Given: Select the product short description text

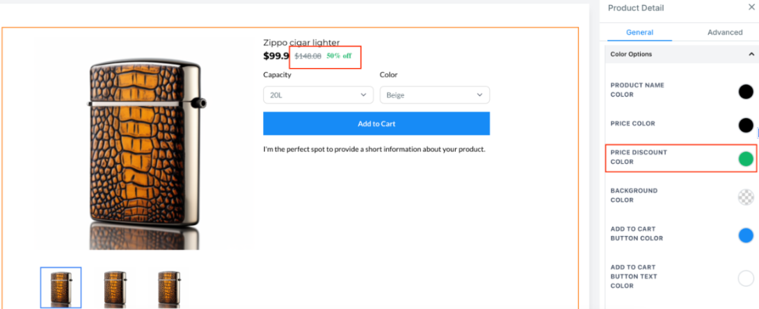Looking at the screenshot, I should tap(374, 149).
